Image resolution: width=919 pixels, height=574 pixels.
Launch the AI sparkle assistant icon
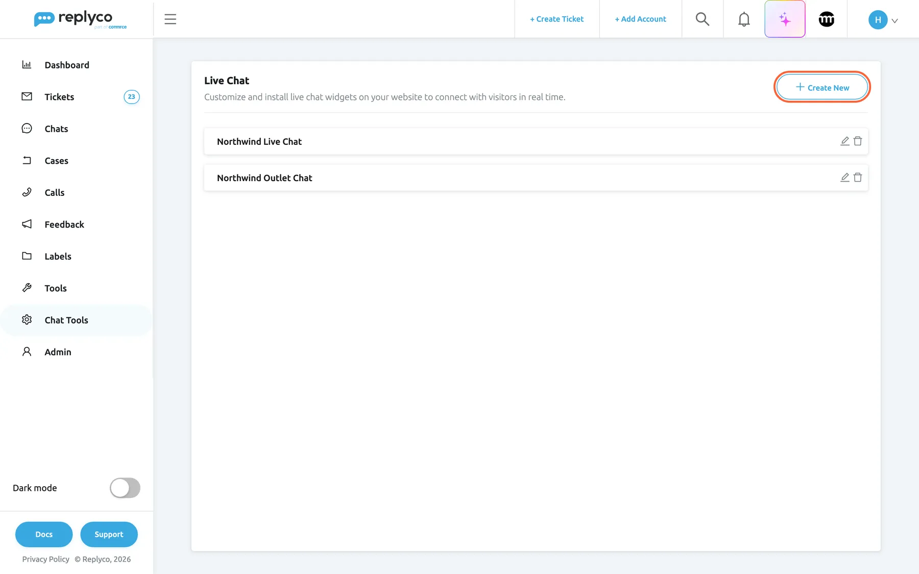[x=785, y=19]
